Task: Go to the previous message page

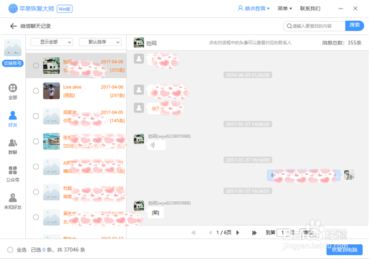Action: (210, 233)
